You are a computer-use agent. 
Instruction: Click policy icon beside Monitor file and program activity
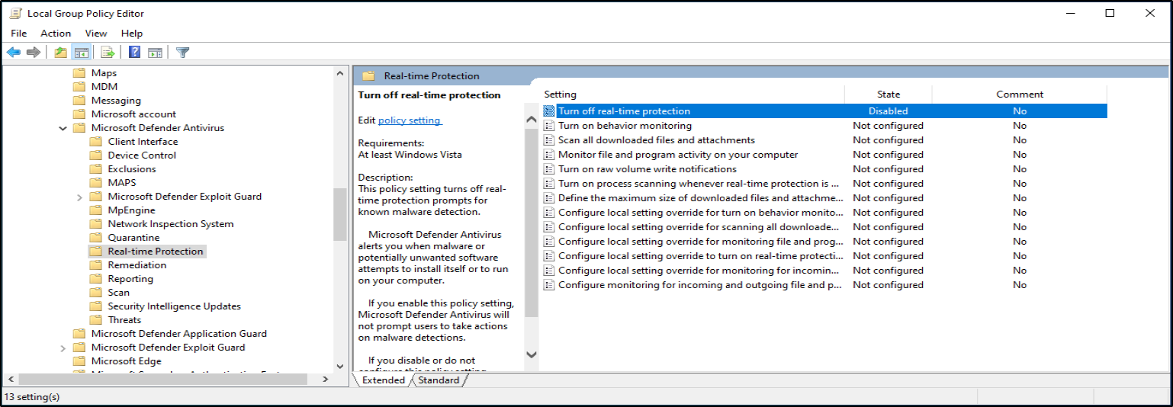[x=549, y=155]
